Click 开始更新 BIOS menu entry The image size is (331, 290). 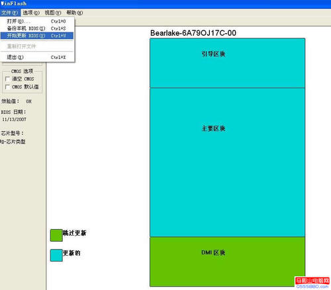[x=37, y=36]
